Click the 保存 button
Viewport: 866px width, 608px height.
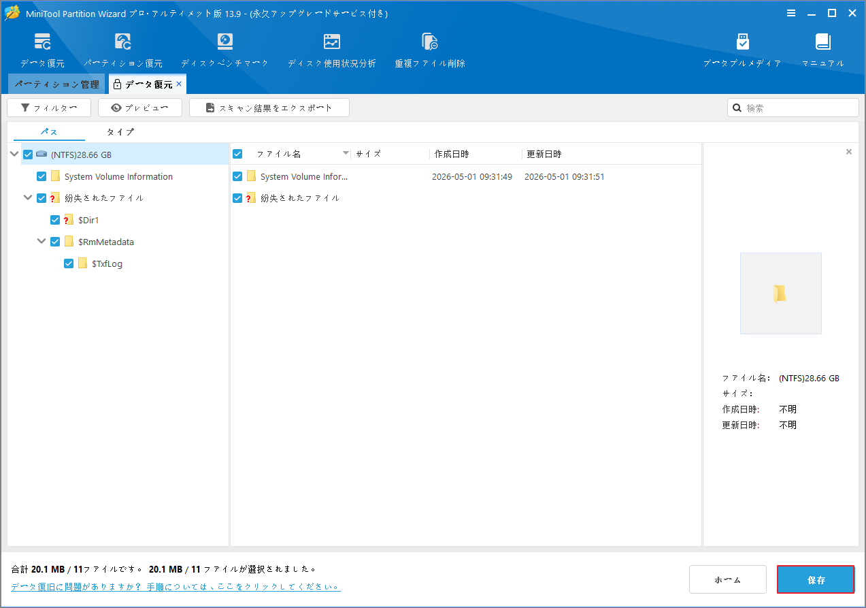click(x=816, y=580)
